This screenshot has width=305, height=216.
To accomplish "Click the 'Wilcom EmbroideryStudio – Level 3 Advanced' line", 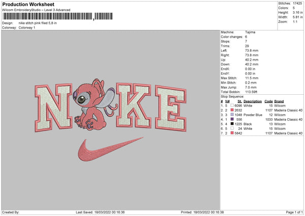I will coord(36,10).
